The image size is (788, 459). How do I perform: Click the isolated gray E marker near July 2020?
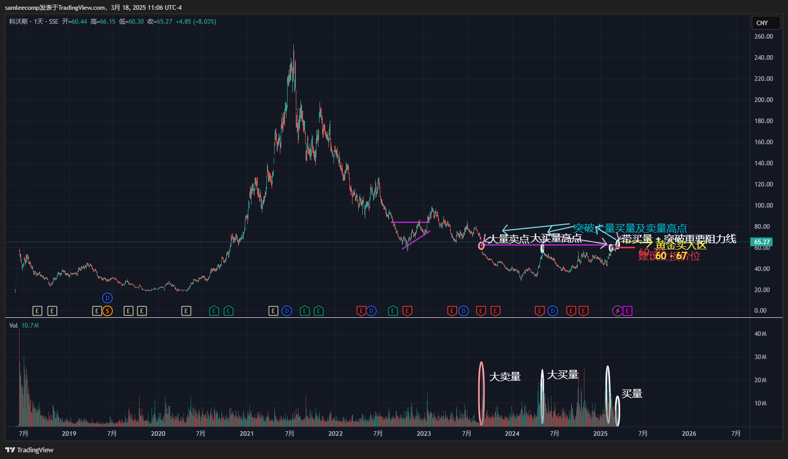(186, 311)
